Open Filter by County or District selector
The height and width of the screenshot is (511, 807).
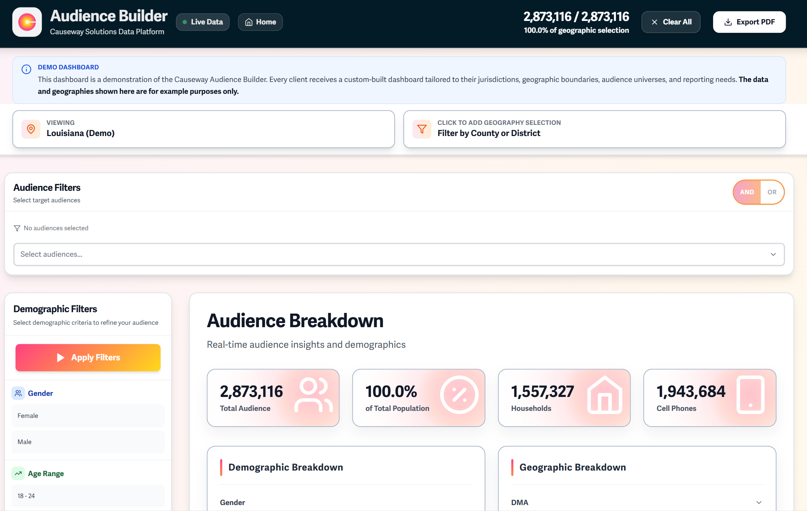pyautogui.click(x=594, y=129)
